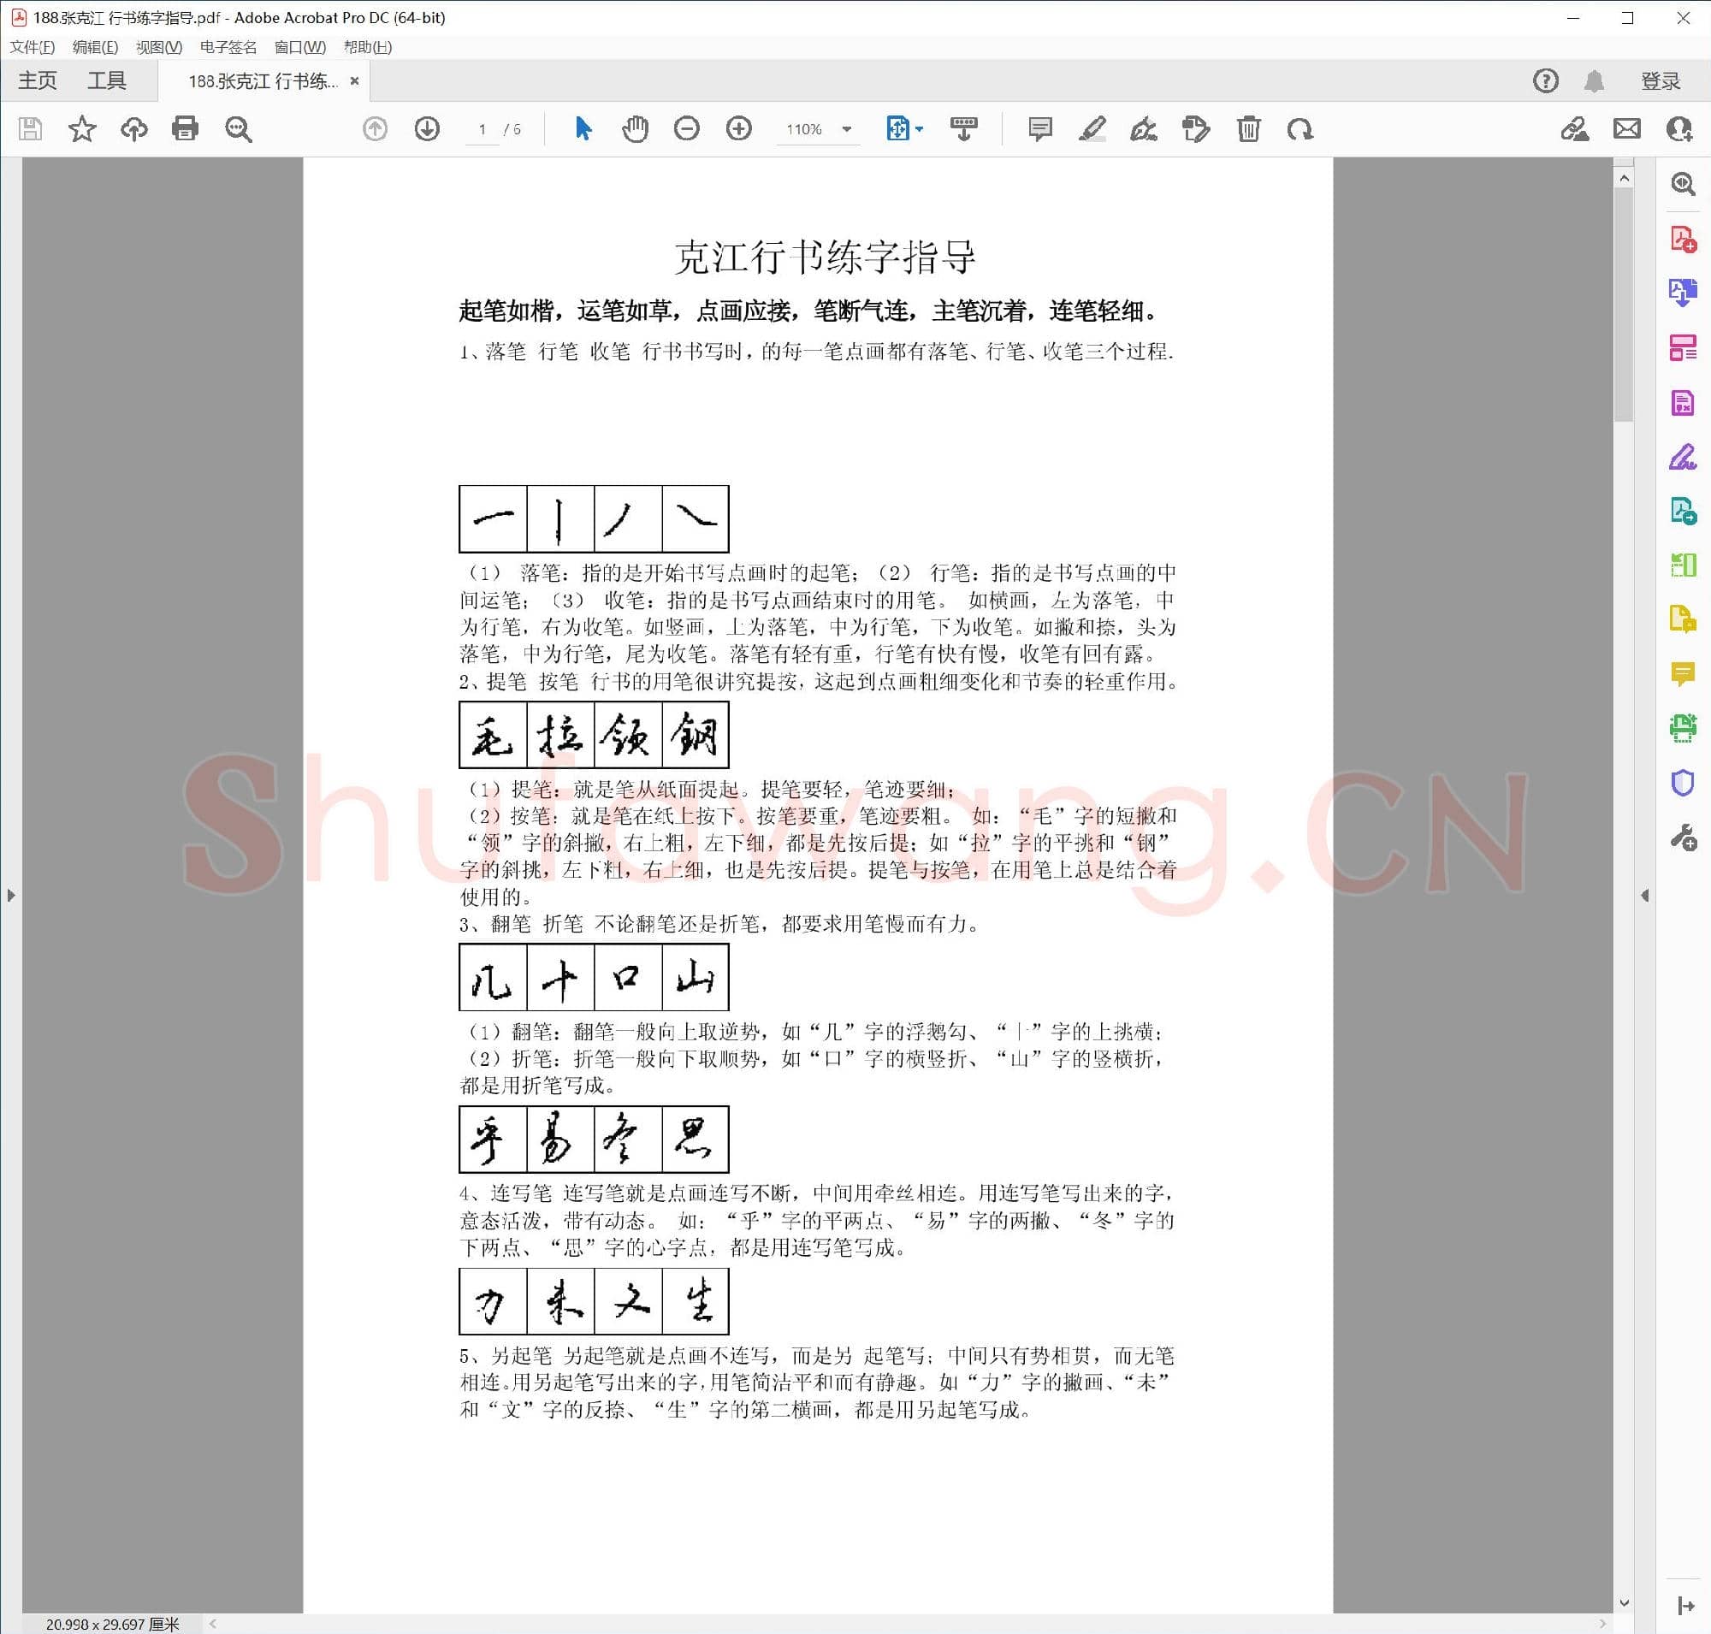The width and height of the screenshot is (1711, 1634).
Task: Click the Print document icon
Action: (184, 129)
